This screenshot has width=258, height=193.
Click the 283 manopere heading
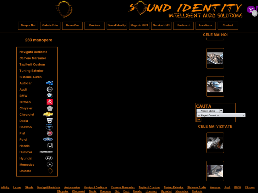click(39, 40)
